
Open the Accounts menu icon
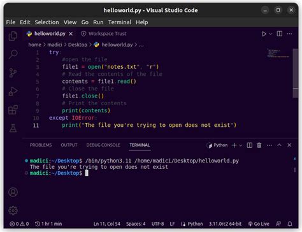(x=13, y=192)
